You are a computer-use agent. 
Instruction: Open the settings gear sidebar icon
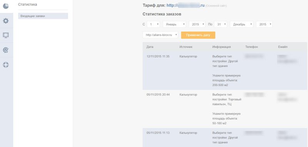[6, 21]
